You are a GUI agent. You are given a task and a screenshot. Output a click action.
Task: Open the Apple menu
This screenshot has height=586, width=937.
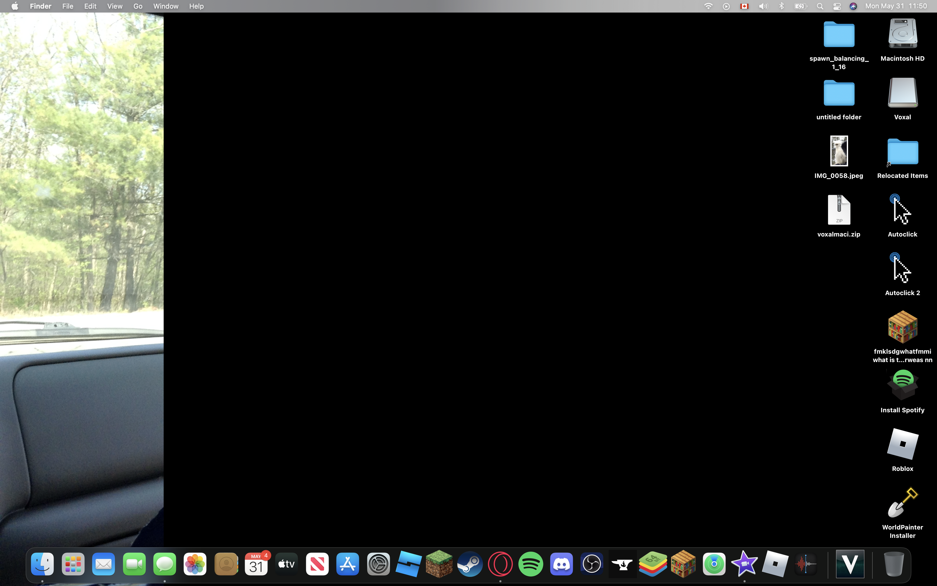pos(15,6)
